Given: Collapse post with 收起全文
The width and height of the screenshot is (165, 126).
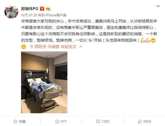Looking at the screenshot, I should coord(69,46).
